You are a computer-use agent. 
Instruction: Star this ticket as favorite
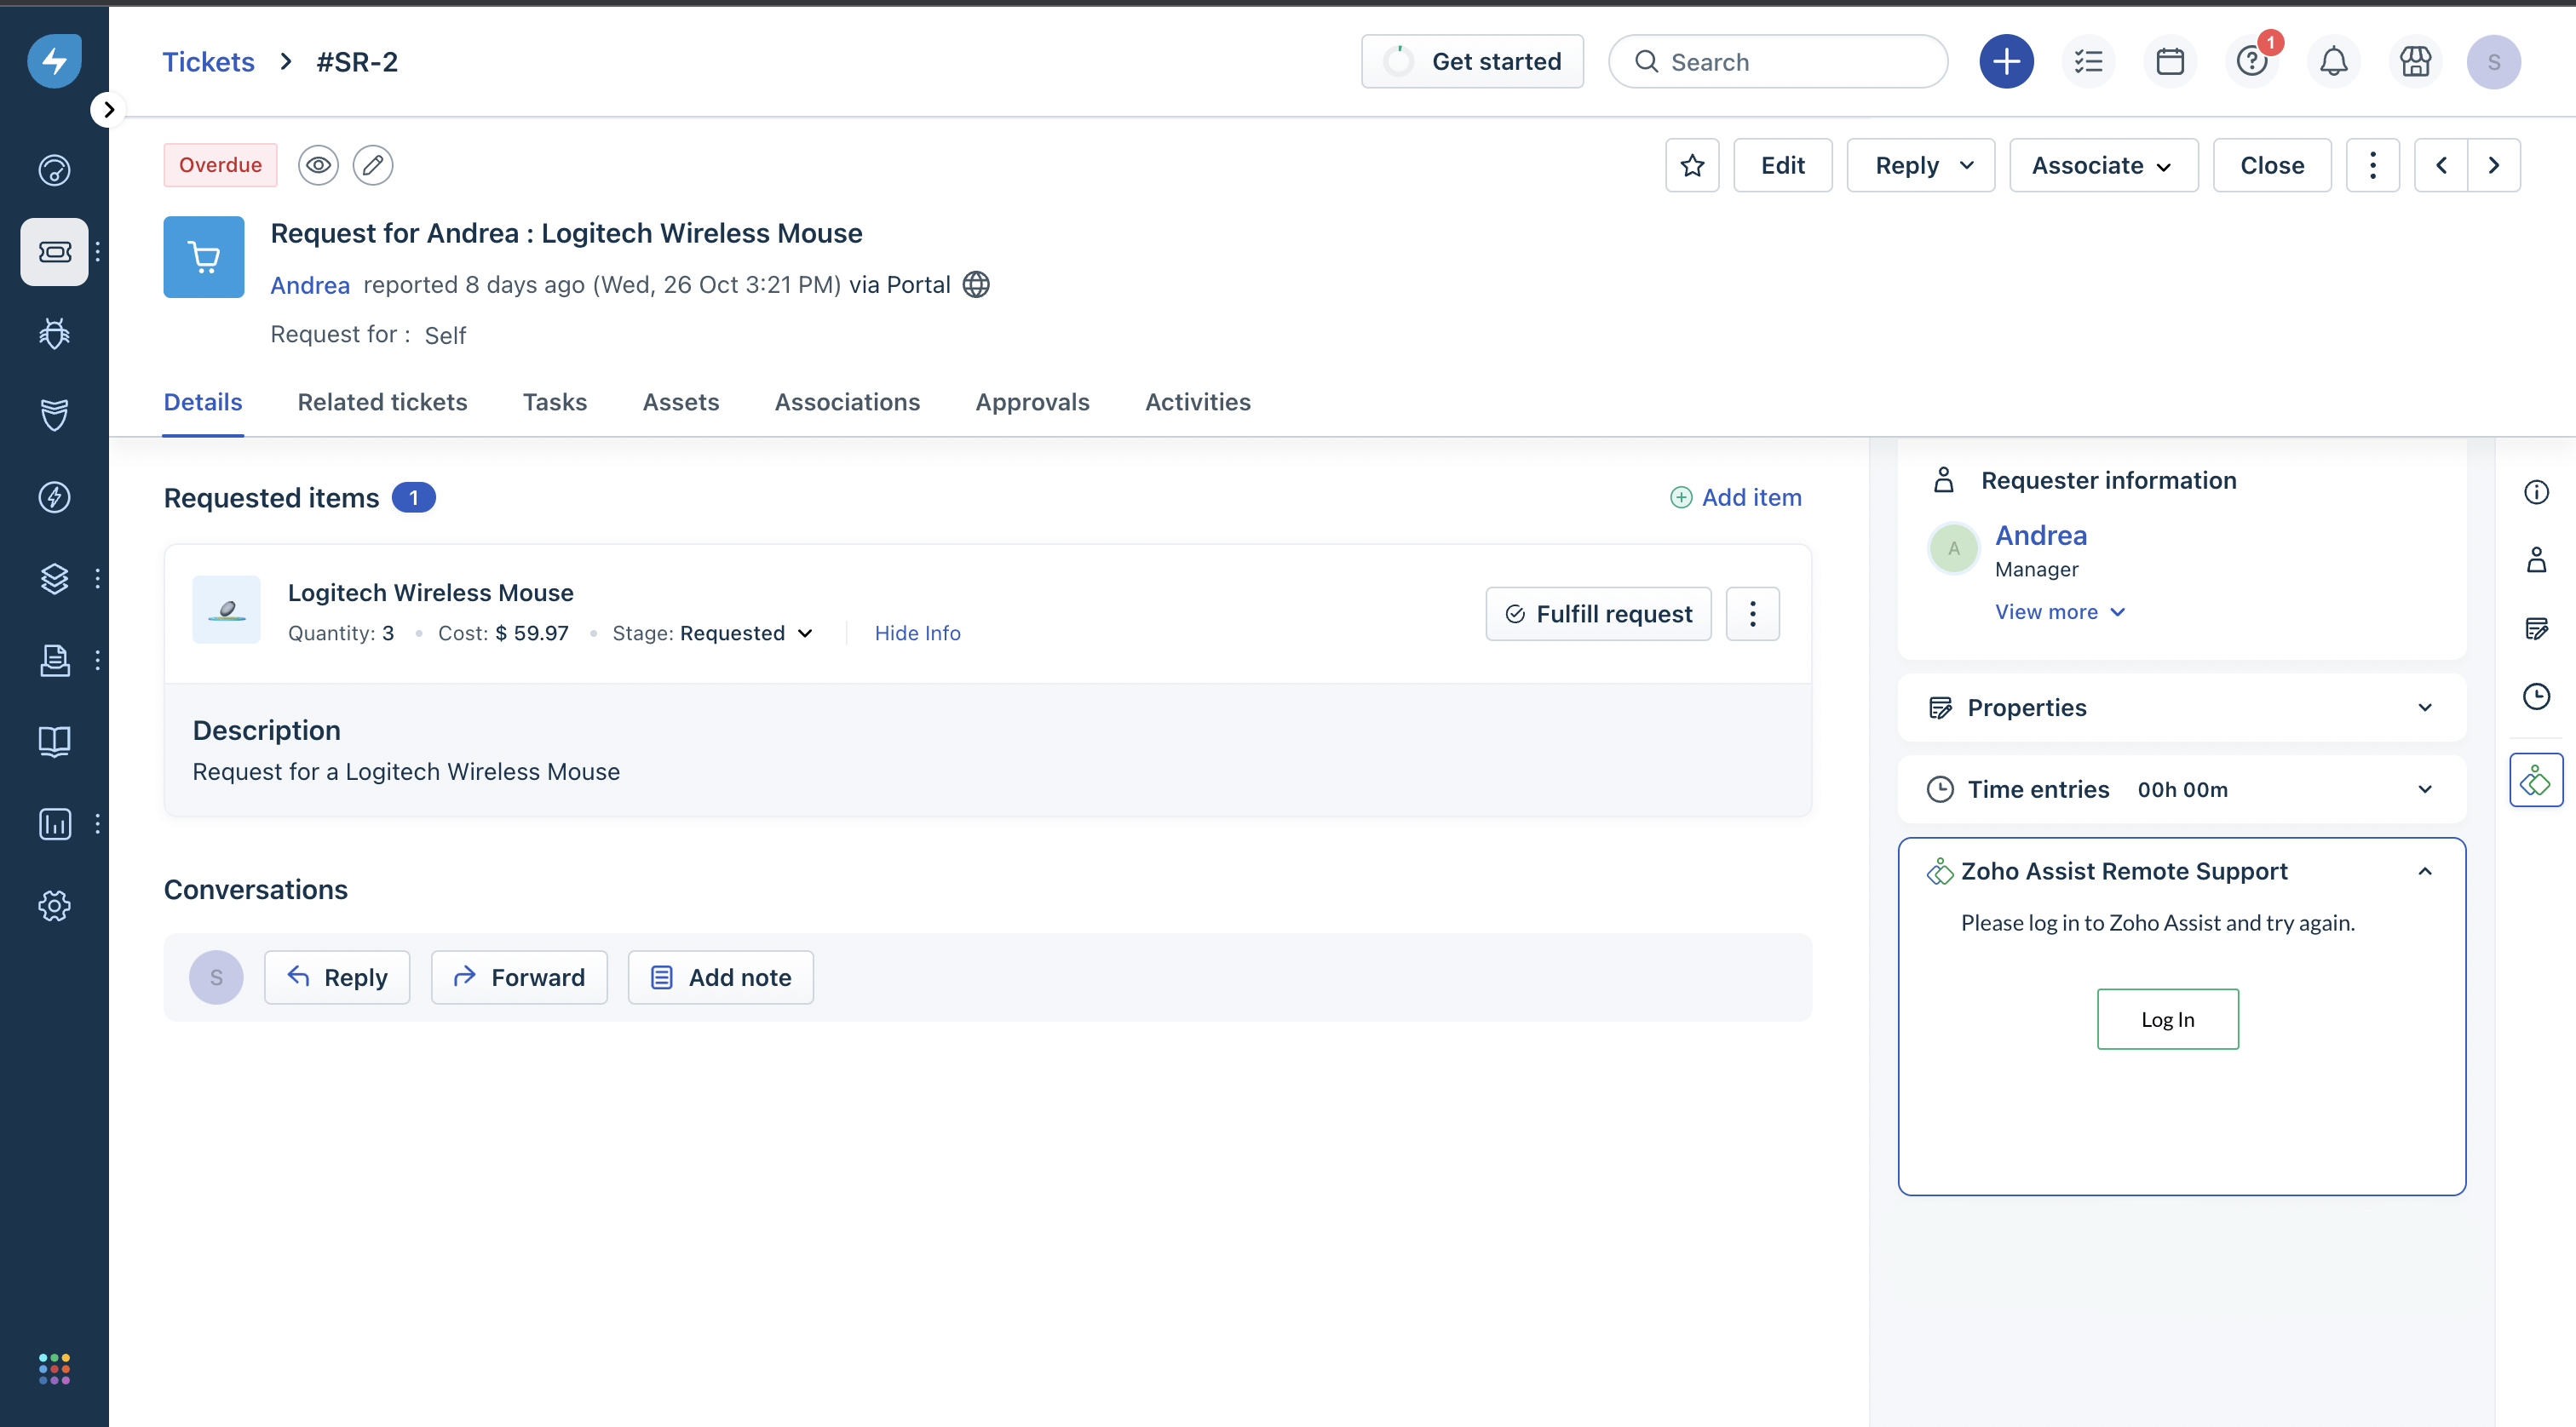(x=1692, y=165)
